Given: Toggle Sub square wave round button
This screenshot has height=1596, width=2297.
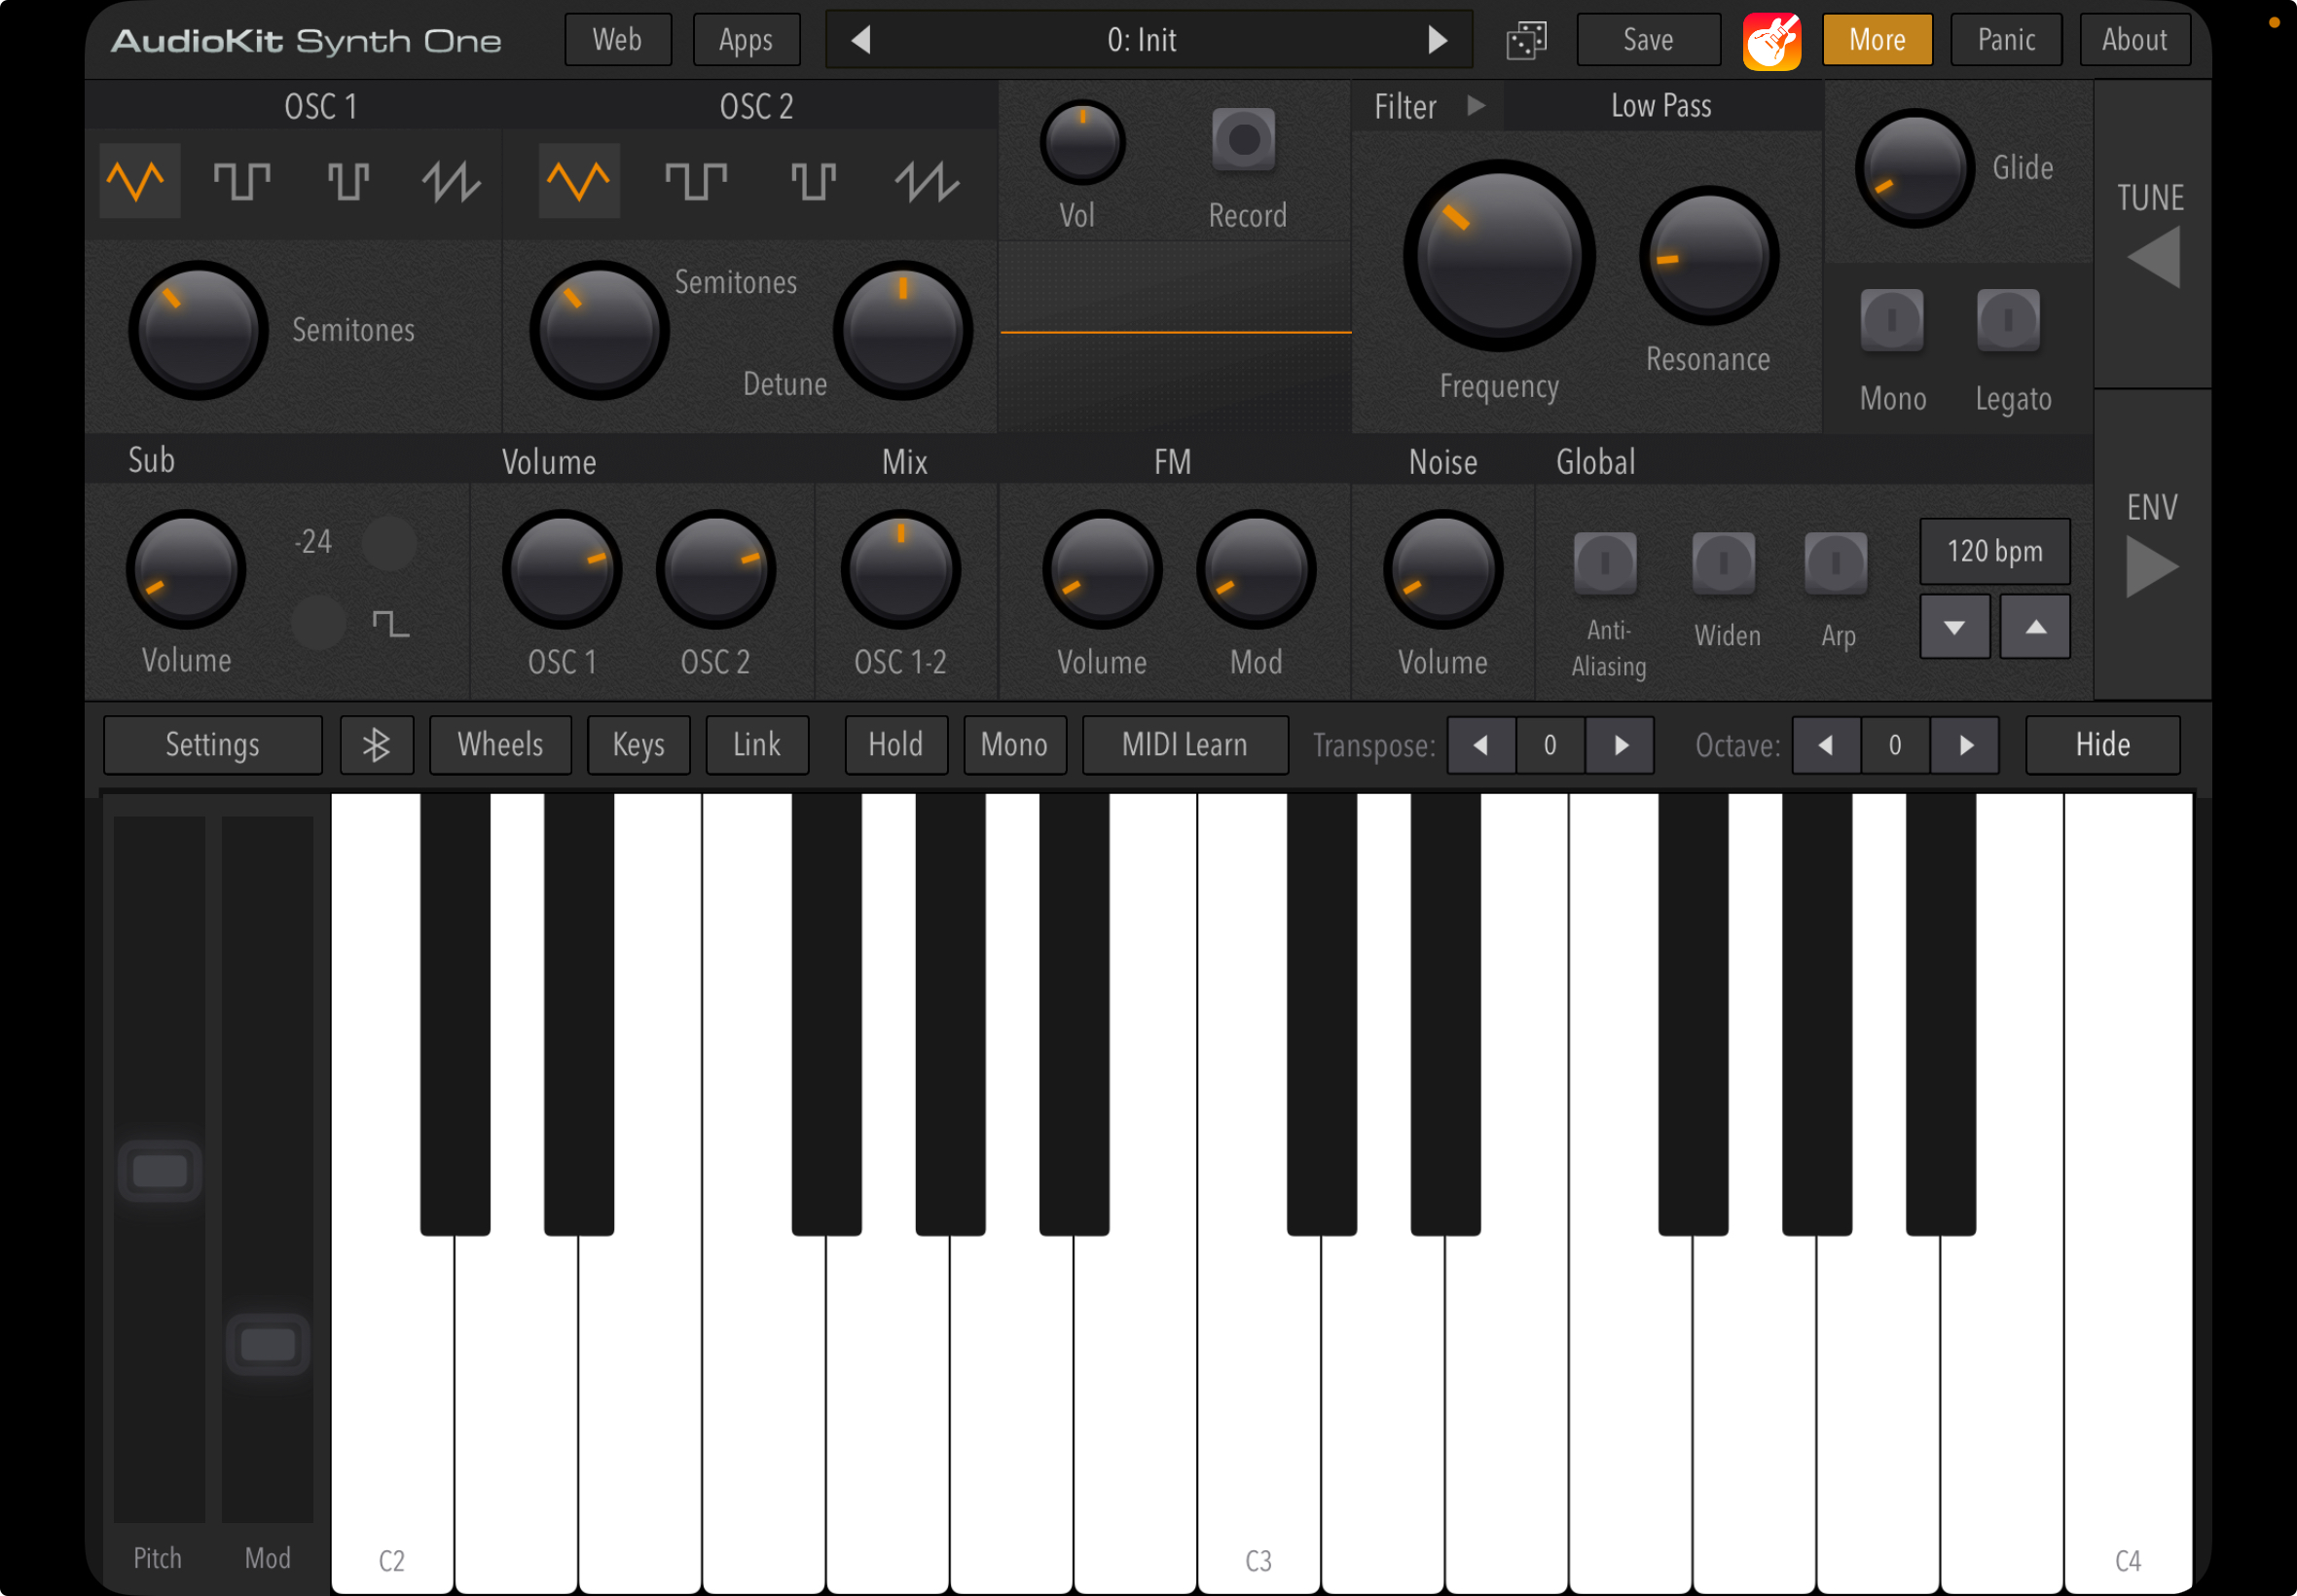Looking at the screenshot, I should point(318,623).
